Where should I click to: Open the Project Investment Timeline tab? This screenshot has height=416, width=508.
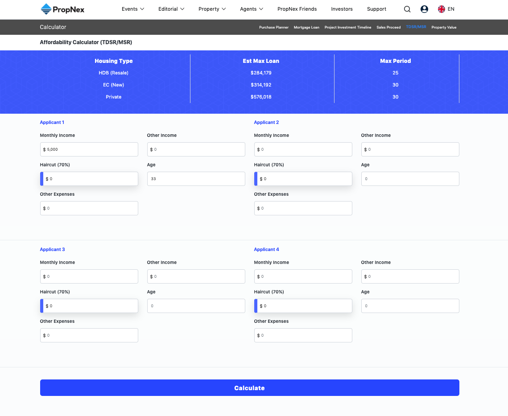pos(348,27)
